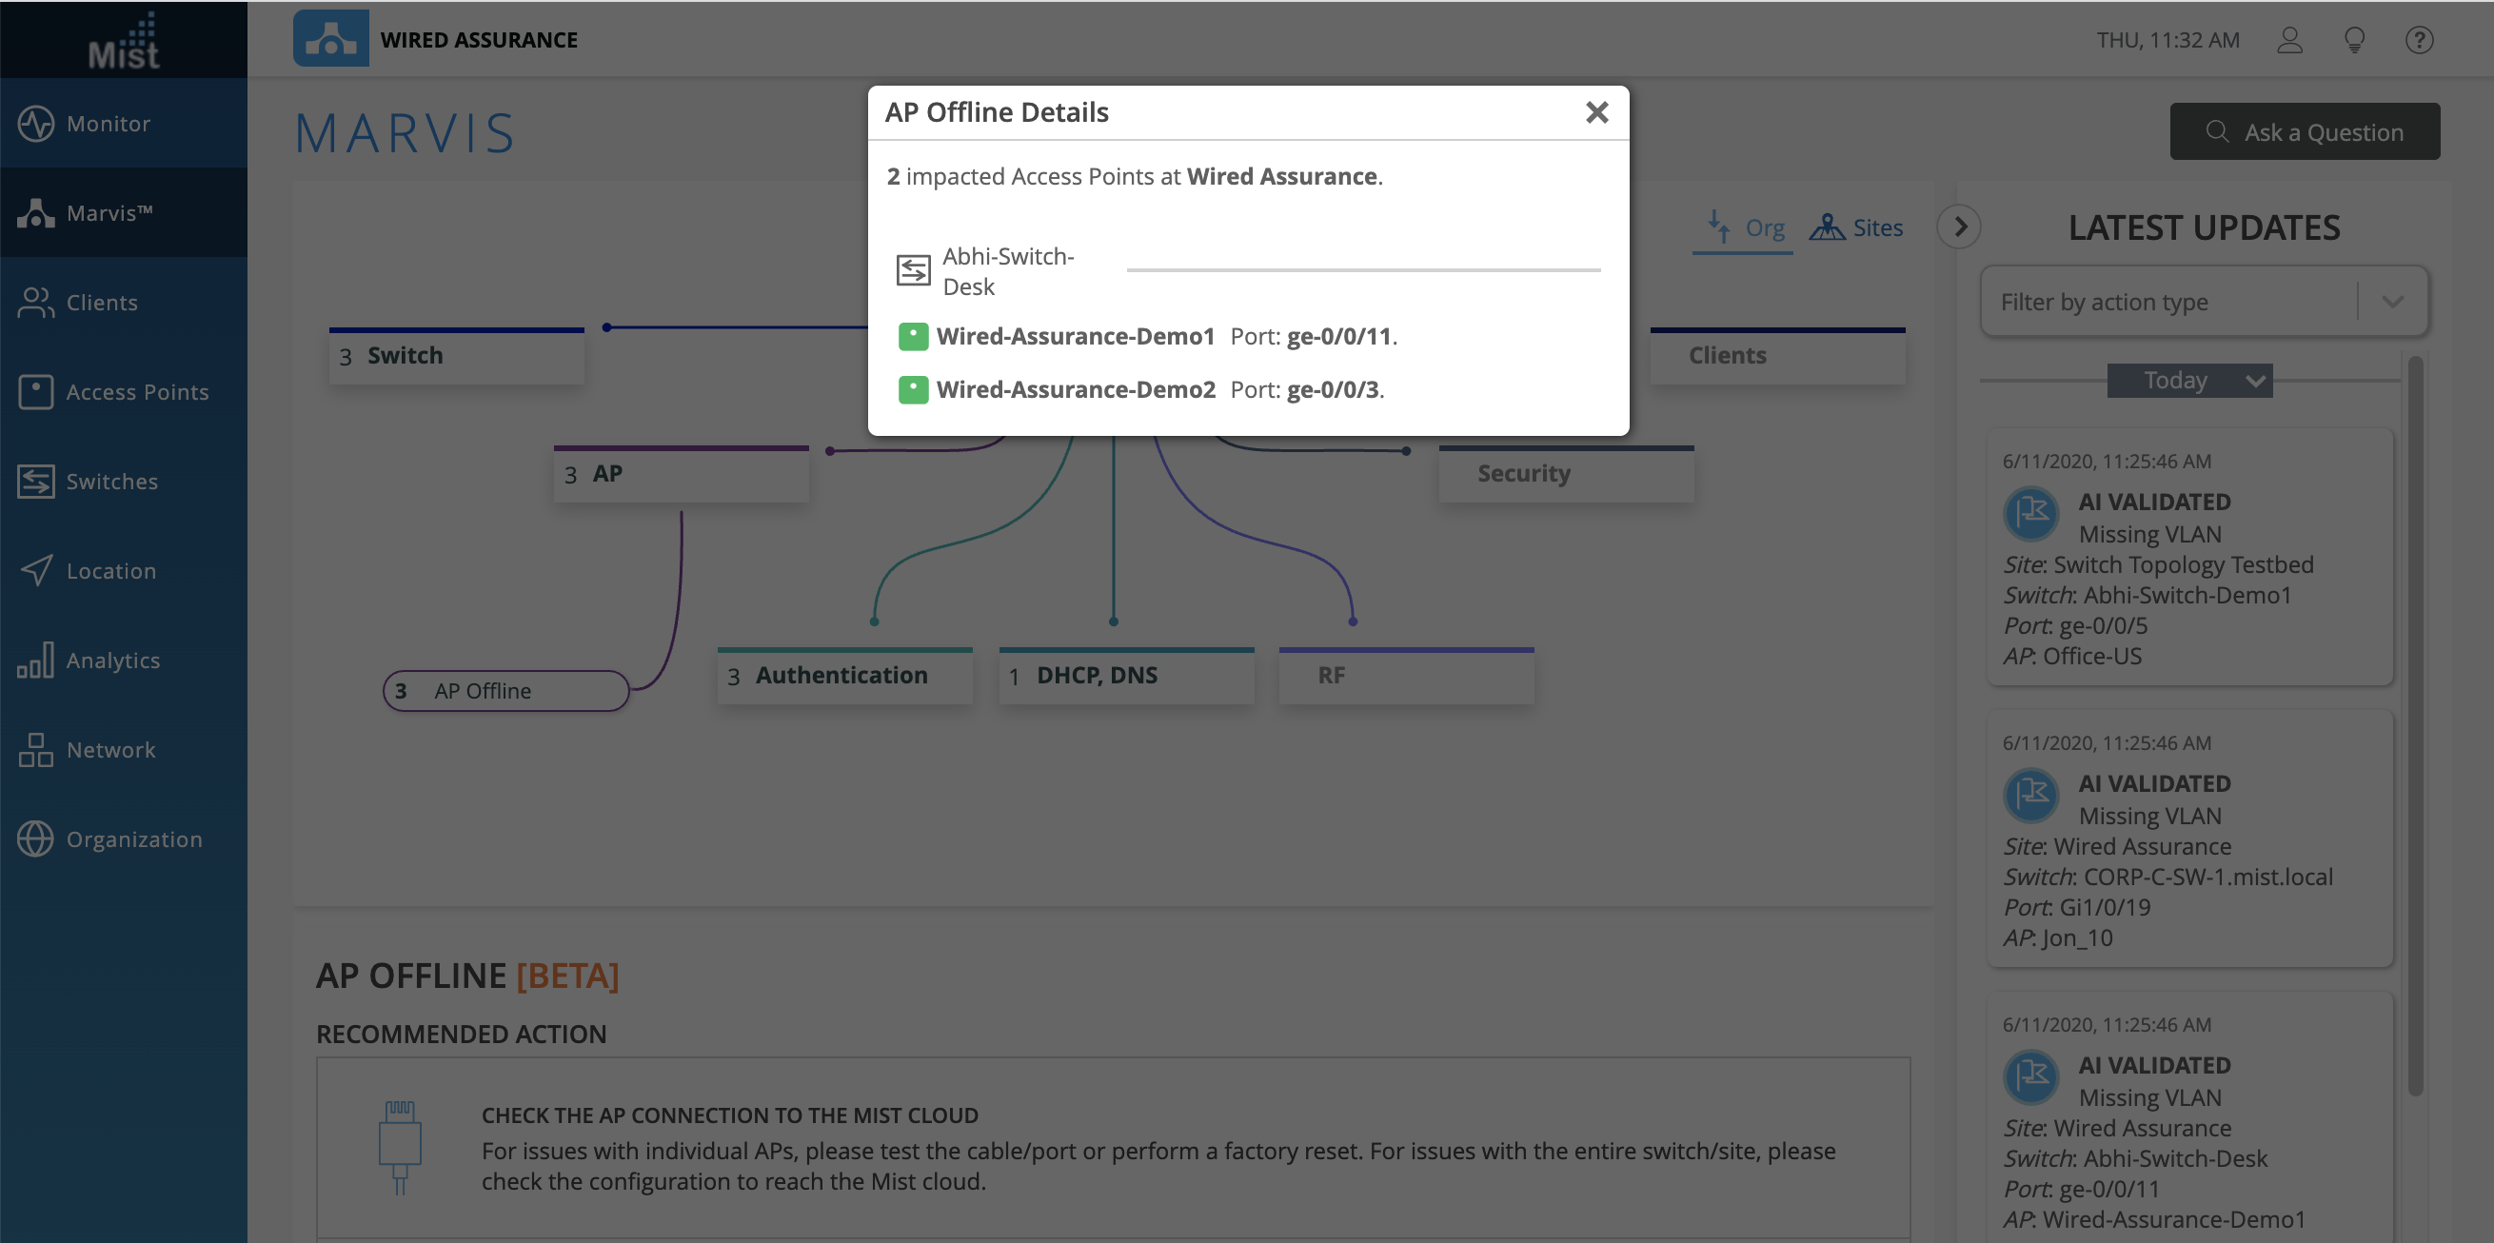
Task: Click the Abhi-Switch-Desk switch icon
Action: coord(913,270)
